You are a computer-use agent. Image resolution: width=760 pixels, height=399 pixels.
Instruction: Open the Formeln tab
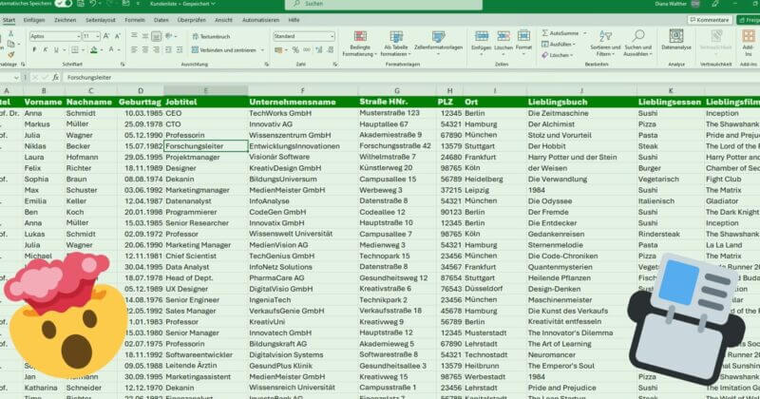point(135,20)
